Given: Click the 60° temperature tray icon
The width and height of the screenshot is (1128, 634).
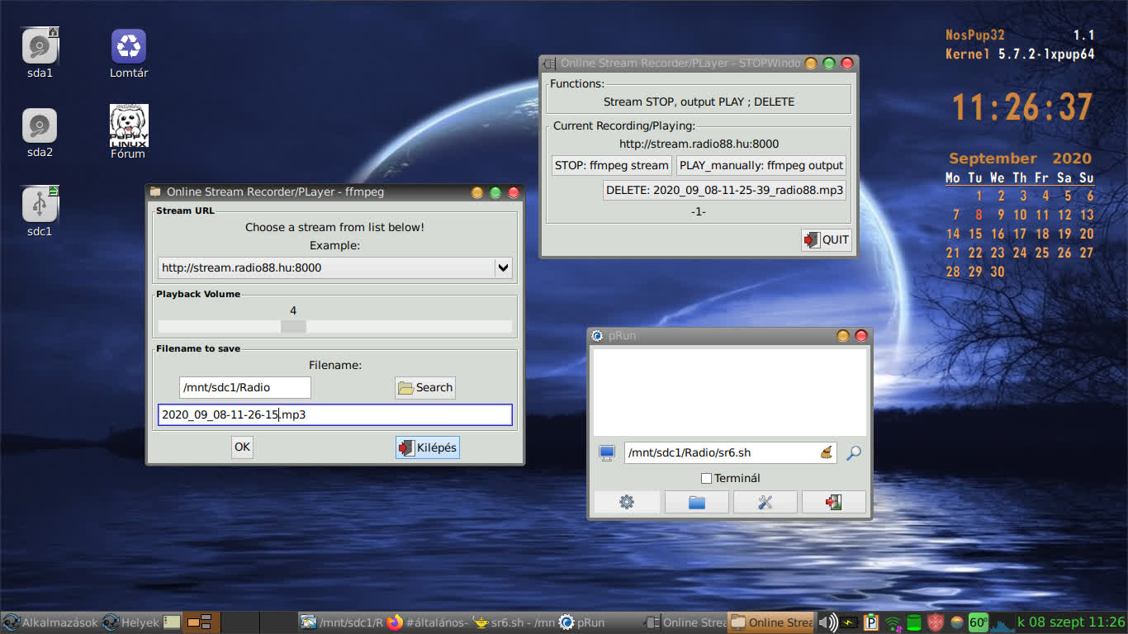Looking at the screenshot, I should (x=979, y=622).
